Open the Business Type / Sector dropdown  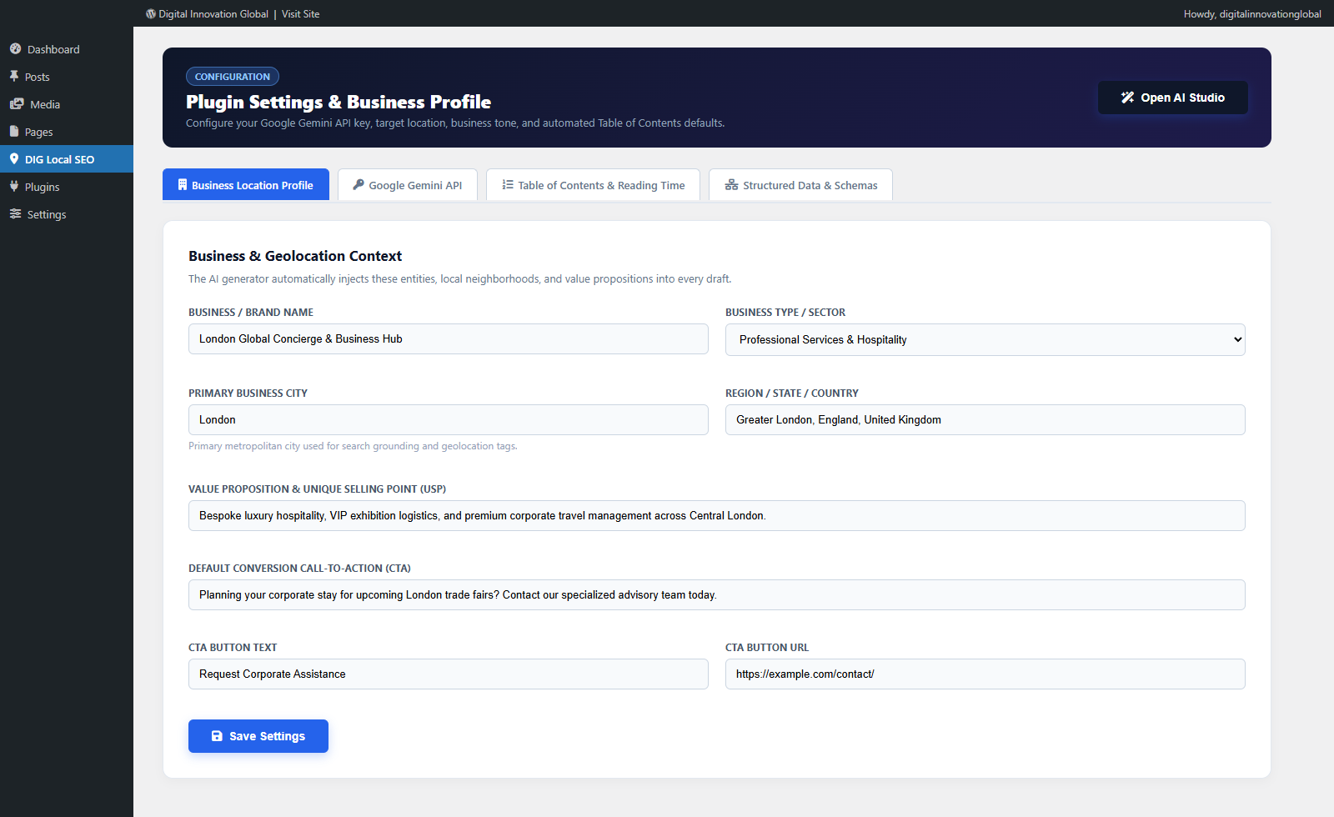985,340
